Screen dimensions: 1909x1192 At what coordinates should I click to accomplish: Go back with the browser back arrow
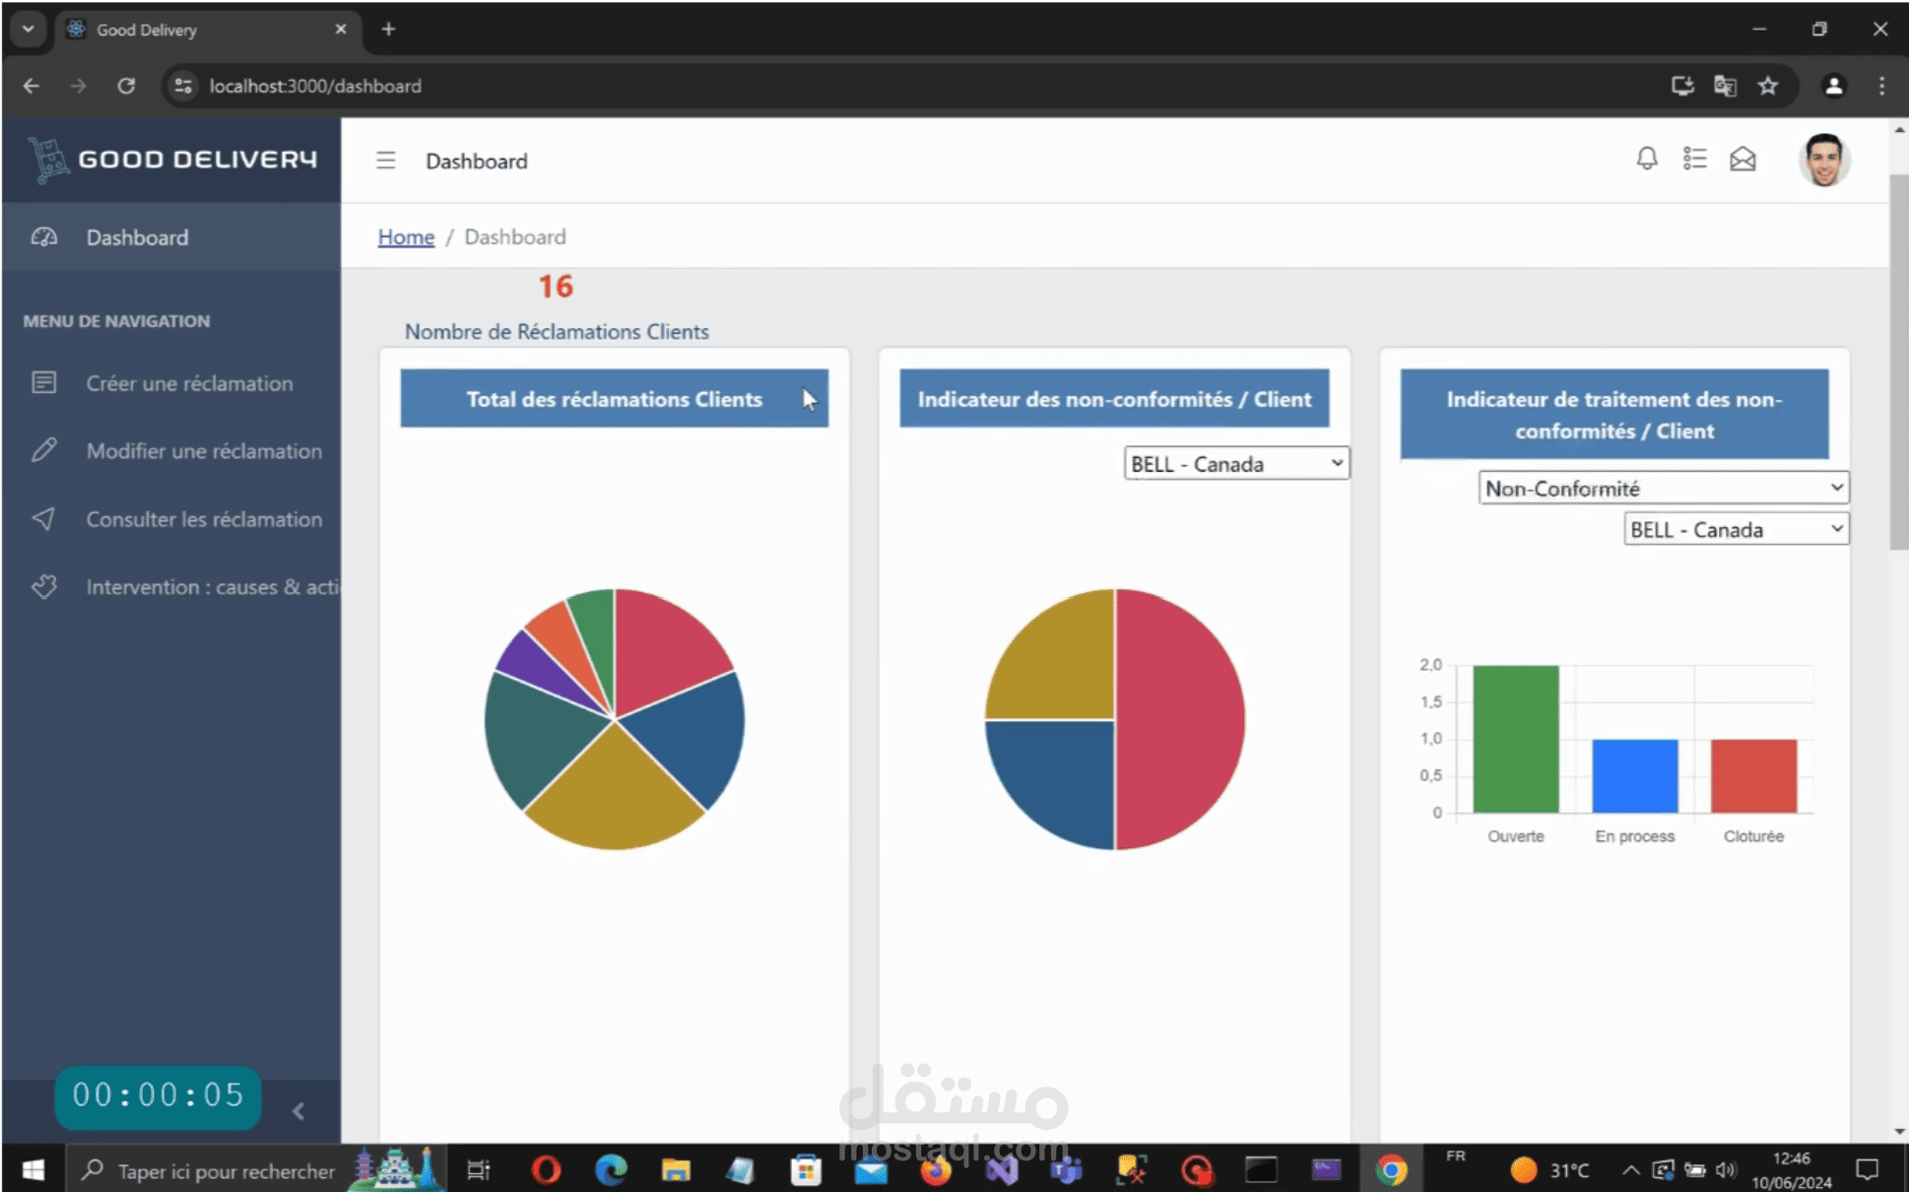coord(32,86)
